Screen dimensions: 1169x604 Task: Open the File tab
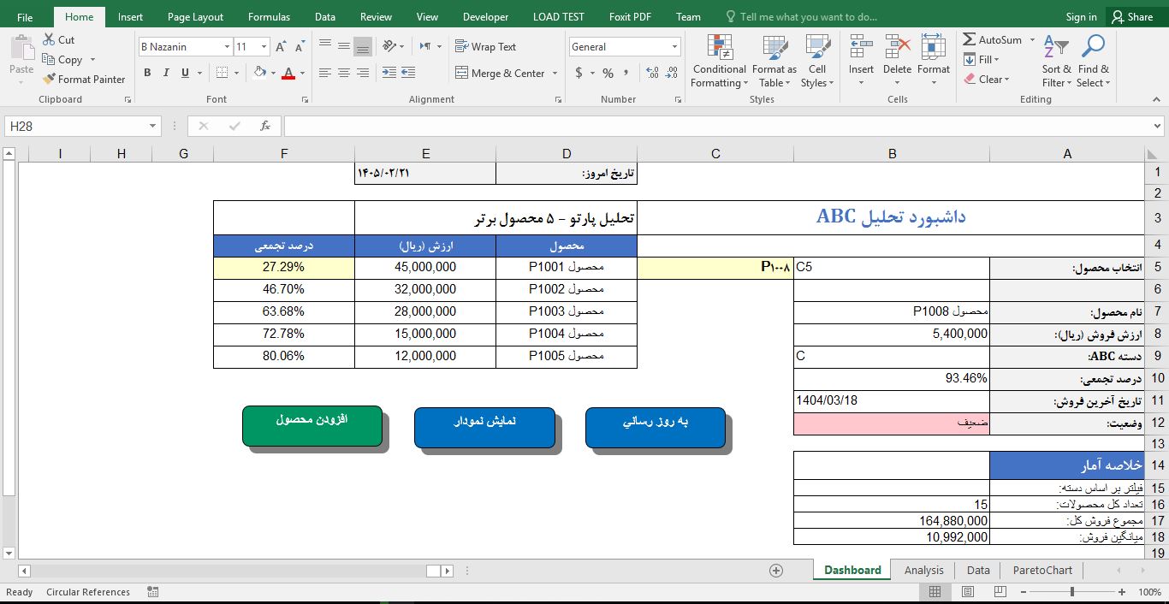point(25,16)
